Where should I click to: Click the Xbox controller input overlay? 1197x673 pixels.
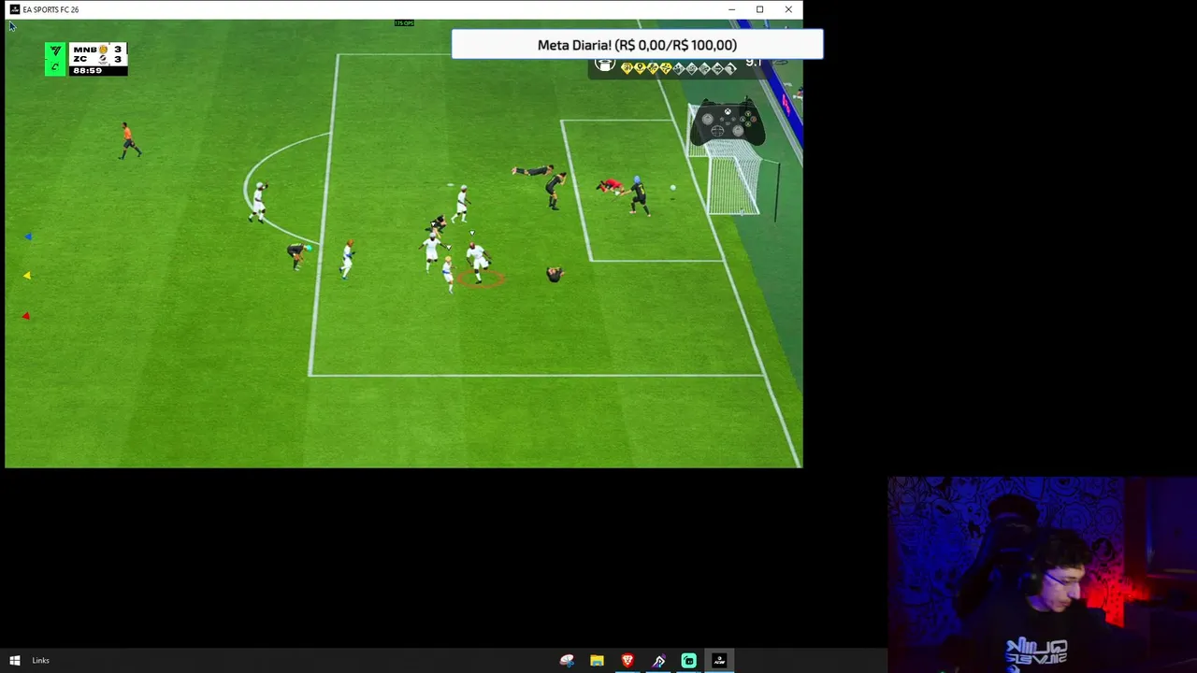[x=728, y=123]
